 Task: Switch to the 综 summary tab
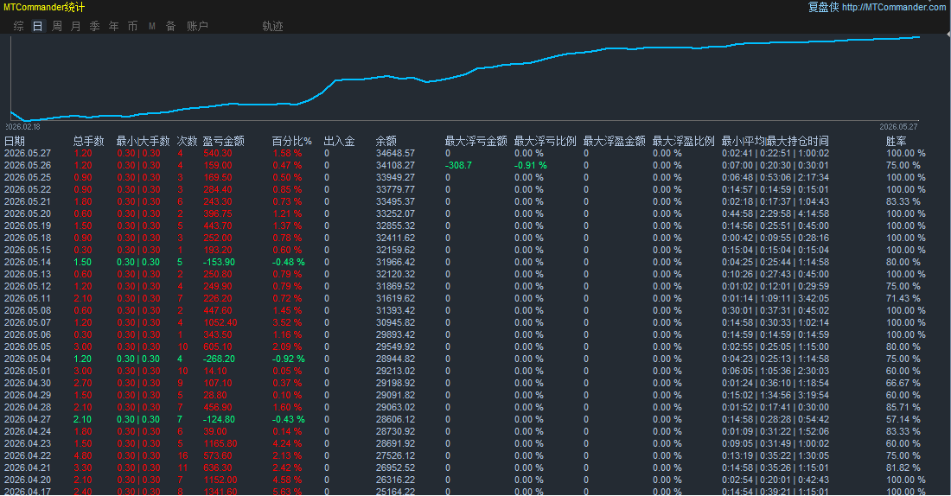19,26
